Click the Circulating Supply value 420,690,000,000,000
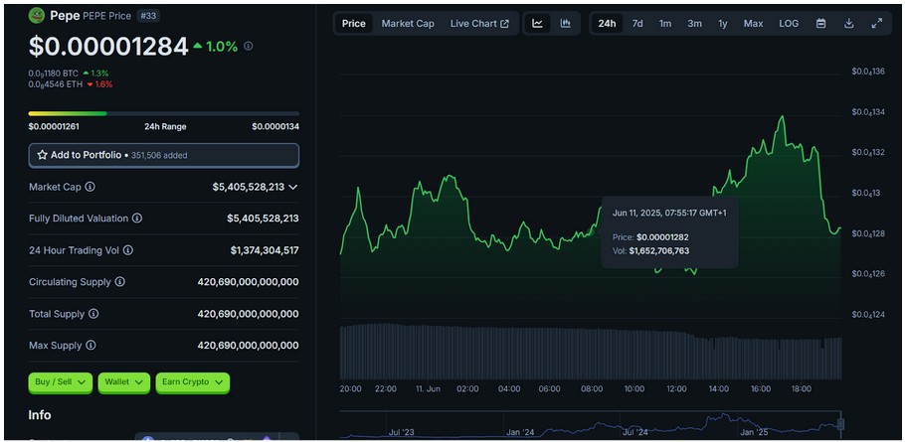 pos(249,282)
